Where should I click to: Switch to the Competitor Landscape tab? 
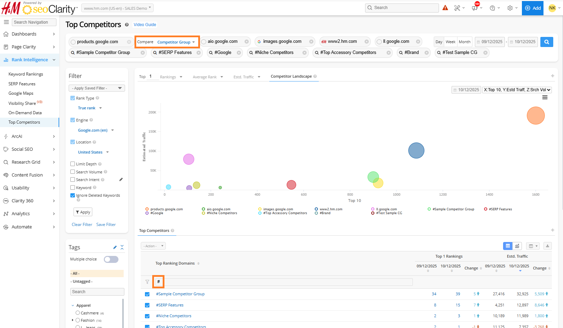pos(291,76)
